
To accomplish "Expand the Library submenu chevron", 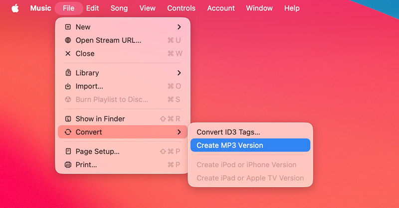I will 179,73.
